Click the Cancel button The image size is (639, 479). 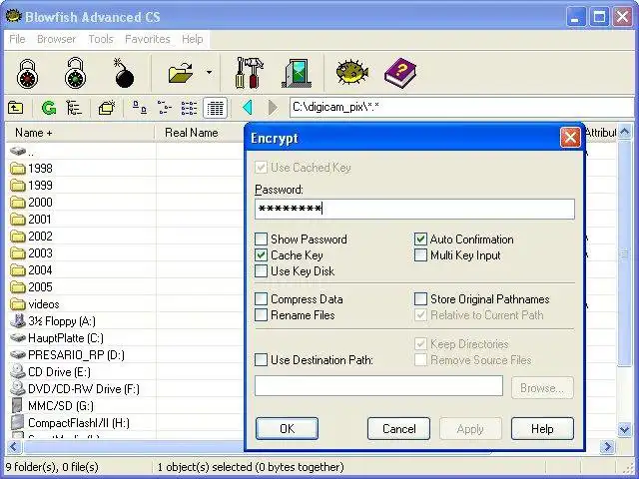(398, 428)
